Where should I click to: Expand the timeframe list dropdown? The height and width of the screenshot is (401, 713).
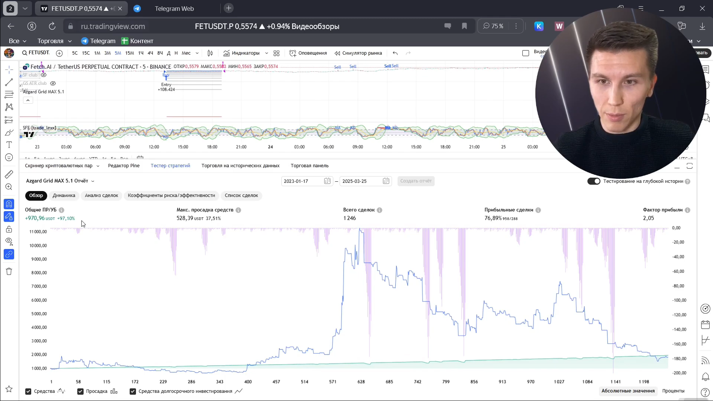click(197, 53)
